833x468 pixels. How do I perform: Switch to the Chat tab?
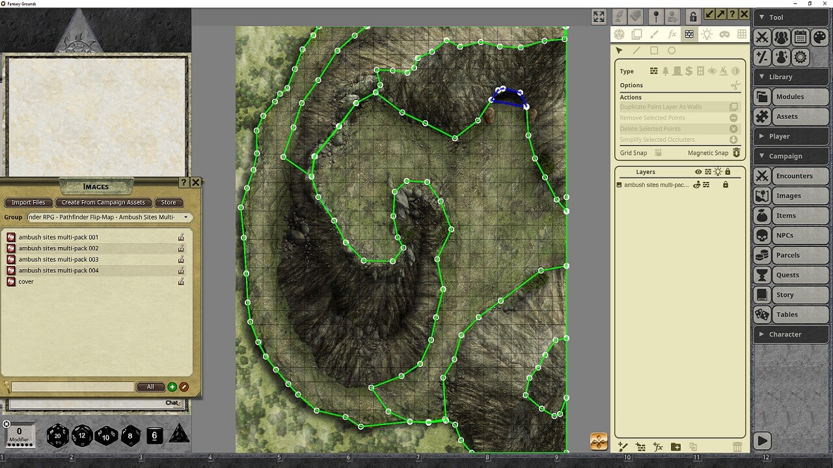point(173,402)
